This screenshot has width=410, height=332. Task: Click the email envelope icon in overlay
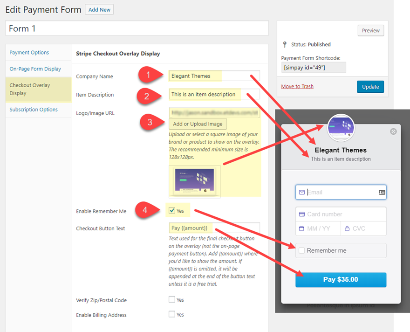coord(302,192)
